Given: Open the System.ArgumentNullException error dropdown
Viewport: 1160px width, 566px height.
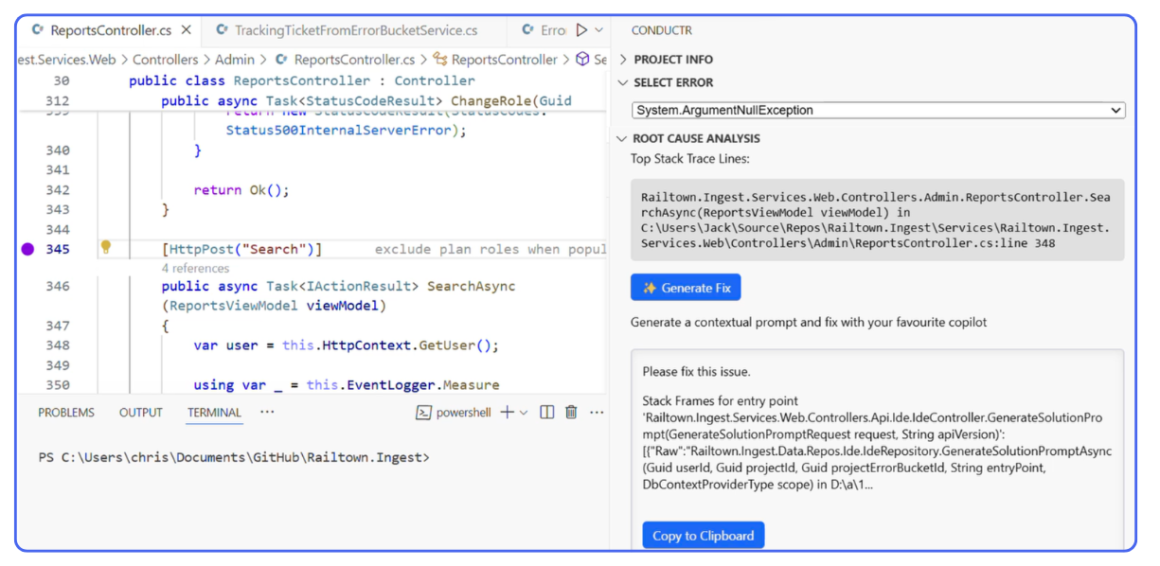Looking at the screenshot, I should point(878,110).
